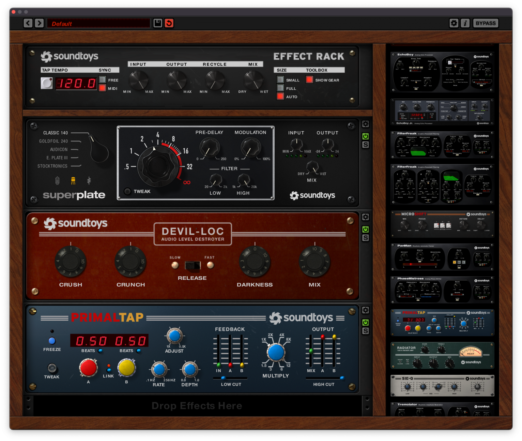
Task: Click the red delay A knob
Action: (x=88, y=368)
